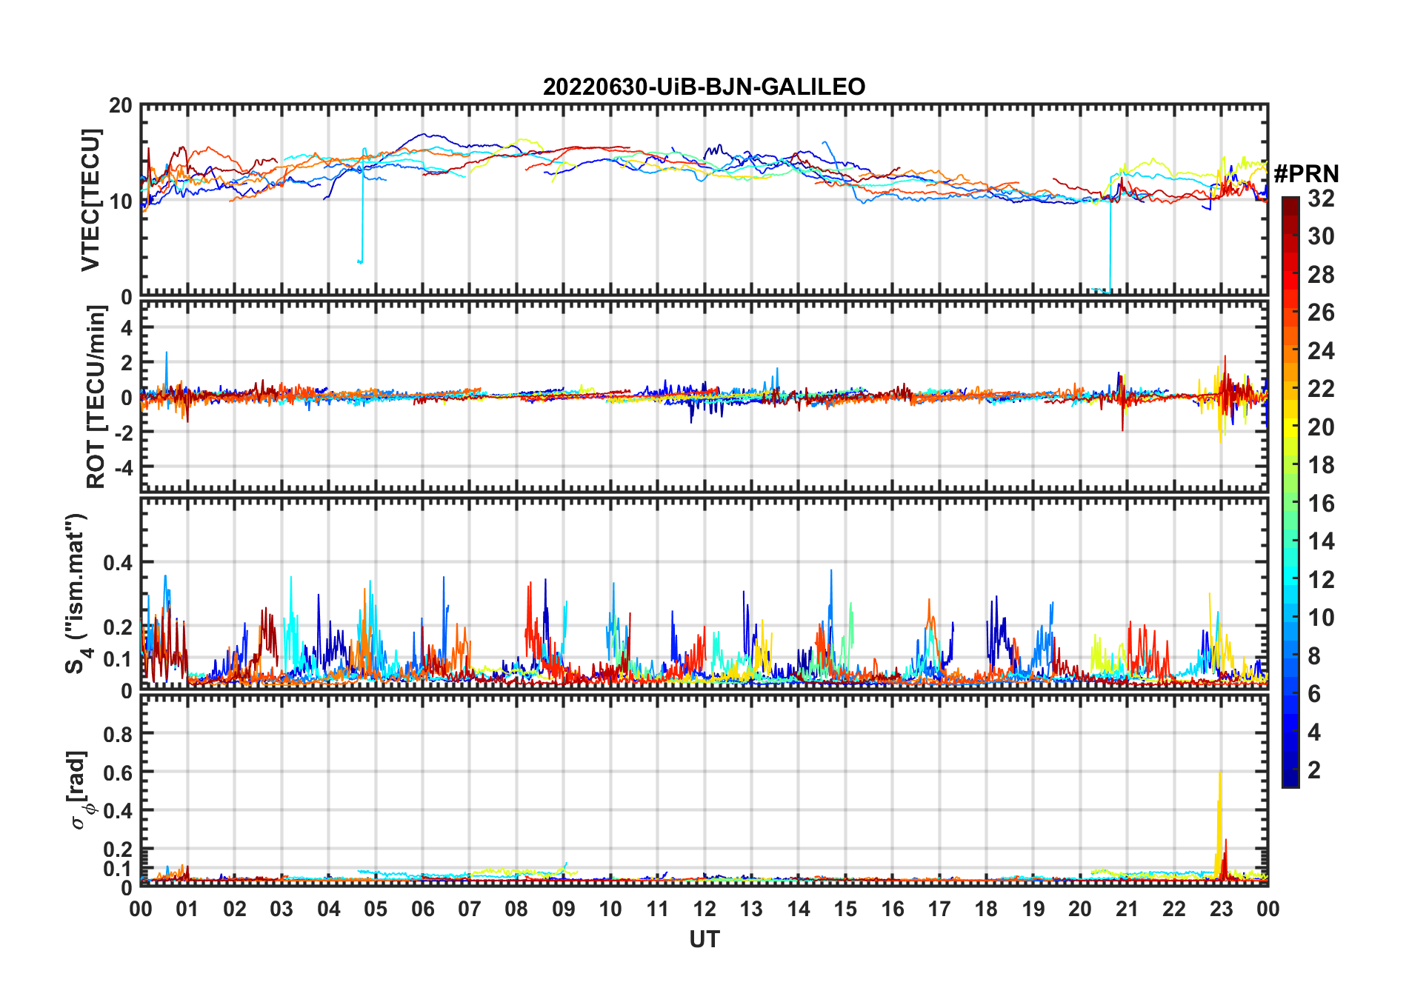Click colorbar tick label 12
Image resolution: width=1409 pixels, height=985 pixels.
coord(1321,580)
